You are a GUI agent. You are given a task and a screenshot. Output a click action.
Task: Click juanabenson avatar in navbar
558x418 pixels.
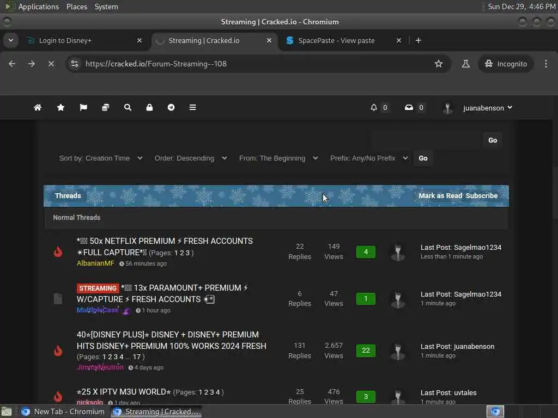(447, 108)
